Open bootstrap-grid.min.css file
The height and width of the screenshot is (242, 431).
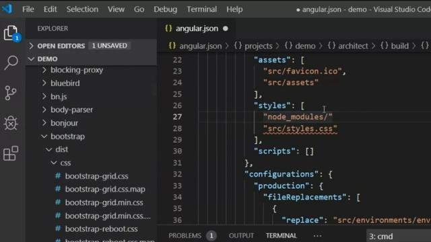coord(104,202)
